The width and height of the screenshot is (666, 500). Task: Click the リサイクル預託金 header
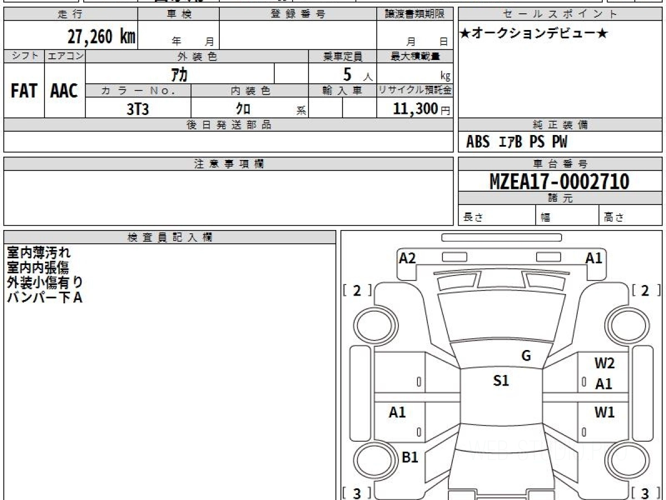click(415, 91)
